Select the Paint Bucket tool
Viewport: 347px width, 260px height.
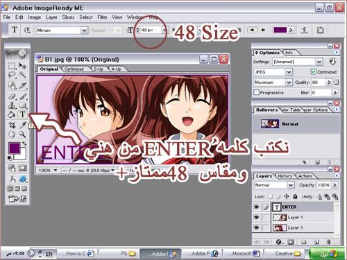click(12, 114)
